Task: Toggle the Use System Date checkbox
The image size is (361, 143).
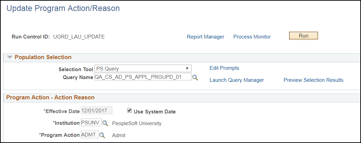Action: click(130, 111)
